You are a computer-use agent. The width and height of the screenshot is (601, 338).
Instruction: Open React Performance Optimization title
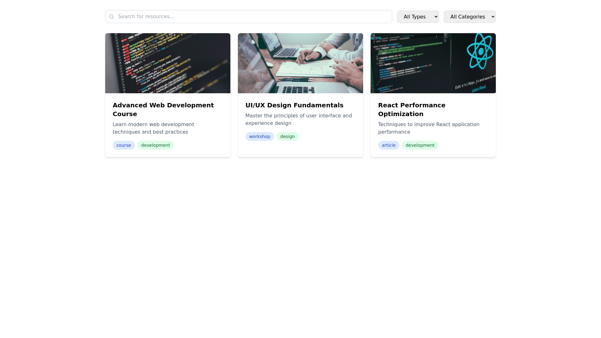point(411,110)
